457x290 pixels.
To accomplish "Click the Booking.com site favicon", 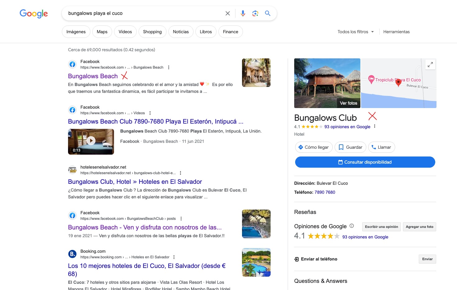I will coord(72,254).
